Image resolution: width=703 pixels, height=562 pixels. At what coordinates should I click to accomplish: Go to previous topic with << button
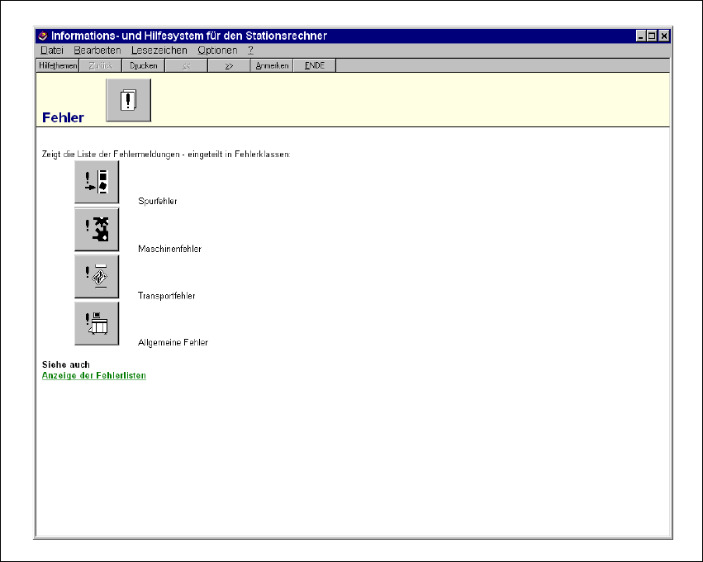tap(187, 65)
